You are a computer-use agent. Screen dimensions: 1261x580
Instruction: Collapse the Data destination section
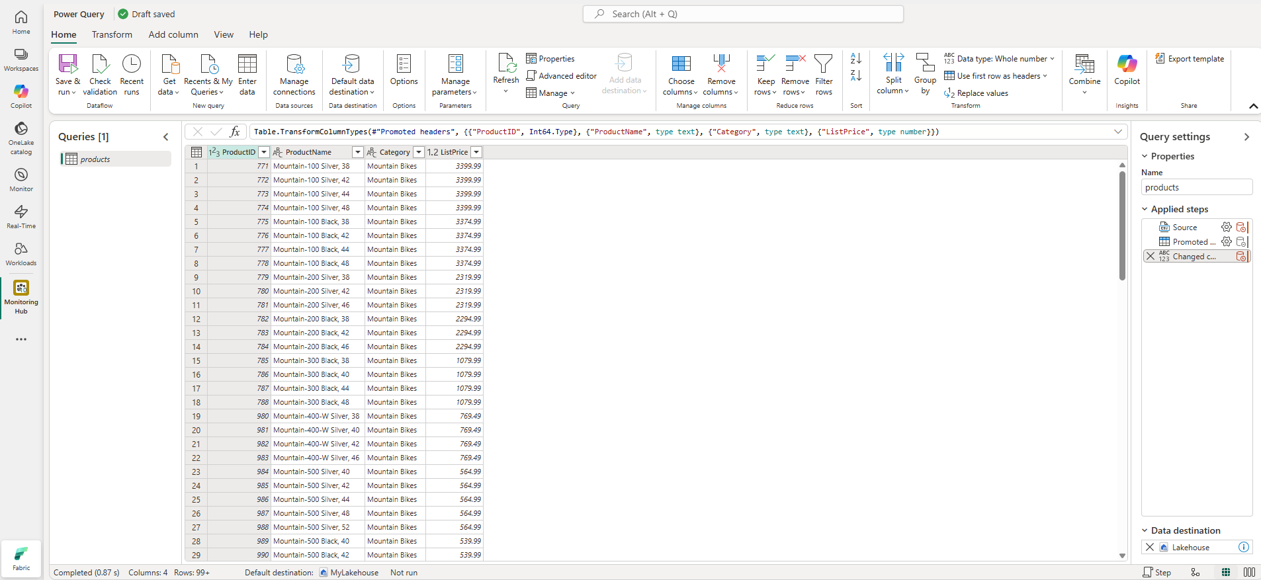[1145, 530]
